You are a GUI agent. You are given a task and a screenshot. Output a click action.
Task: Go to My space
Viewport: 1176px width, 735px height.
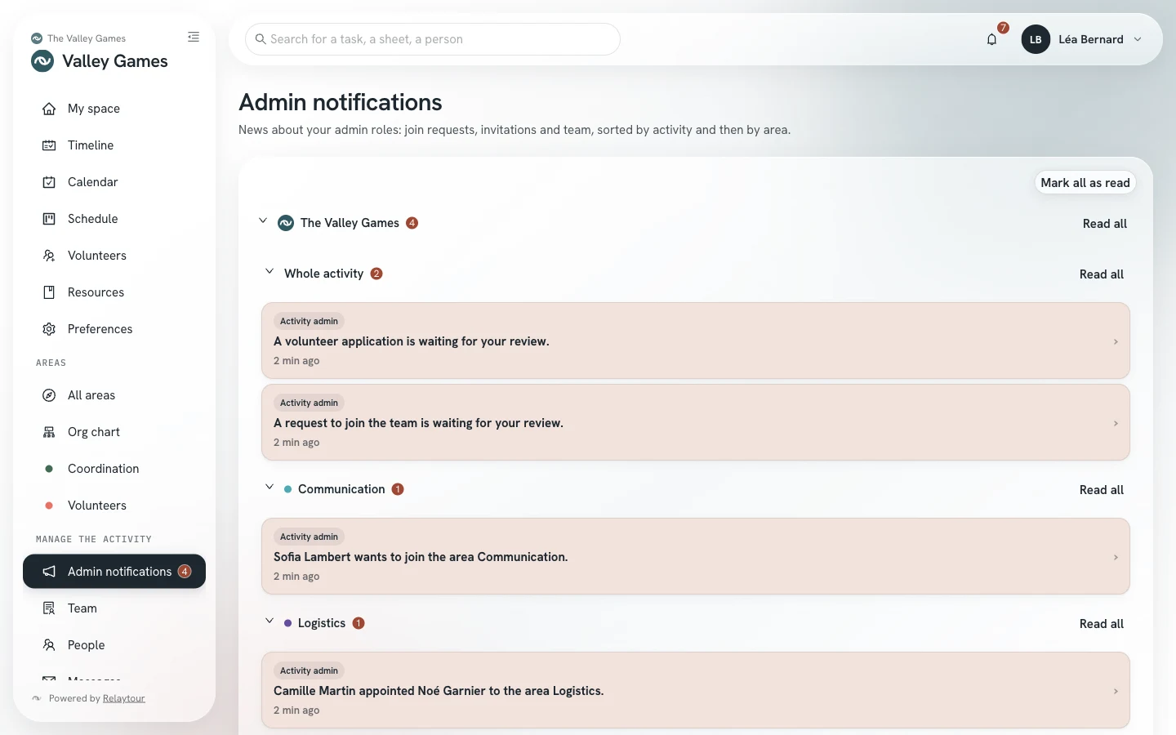point(114,109)
